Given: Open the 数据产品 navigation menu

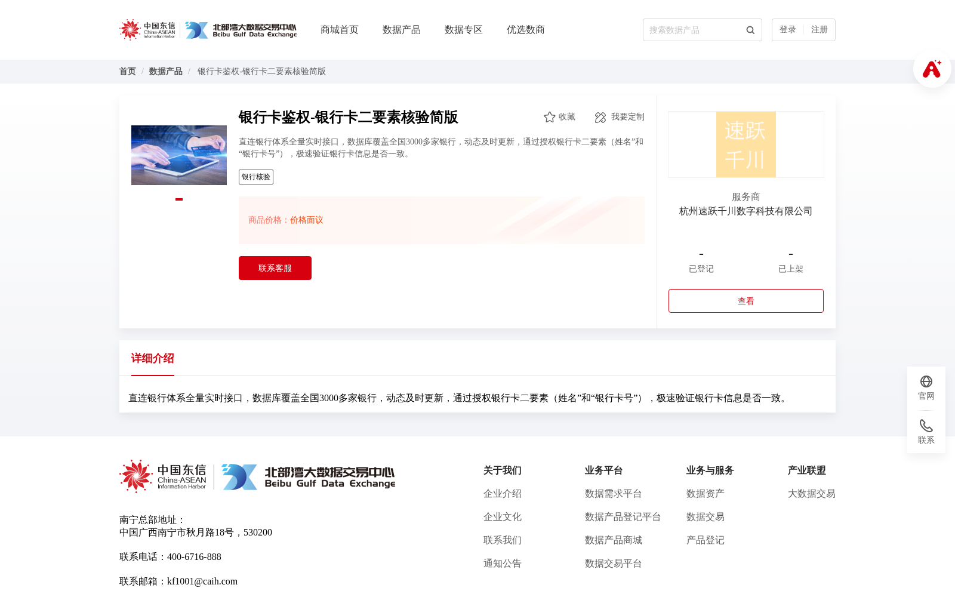Looking at the screenshot, I should coord(402,30).
